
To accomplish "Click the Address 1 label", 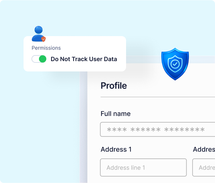I will point(116,149).
